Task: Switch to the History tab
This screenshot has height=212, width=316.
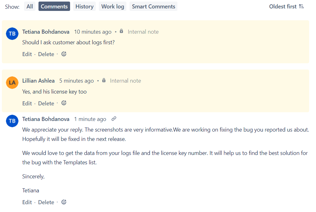Action: click(84, 7)
